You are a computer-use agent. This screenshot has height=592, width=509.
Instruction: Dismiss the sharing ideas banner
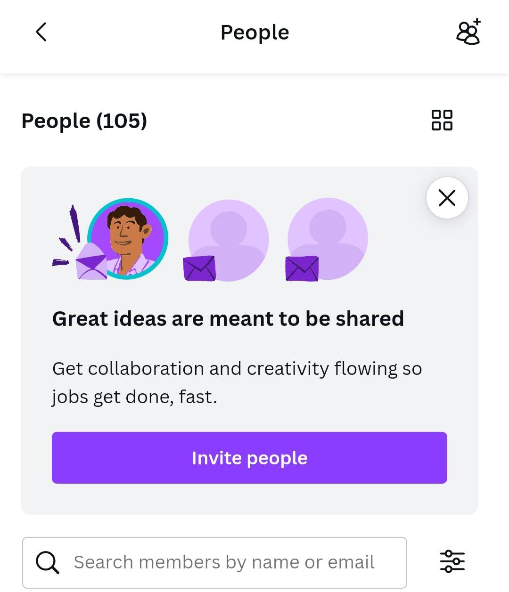point(447,198)
